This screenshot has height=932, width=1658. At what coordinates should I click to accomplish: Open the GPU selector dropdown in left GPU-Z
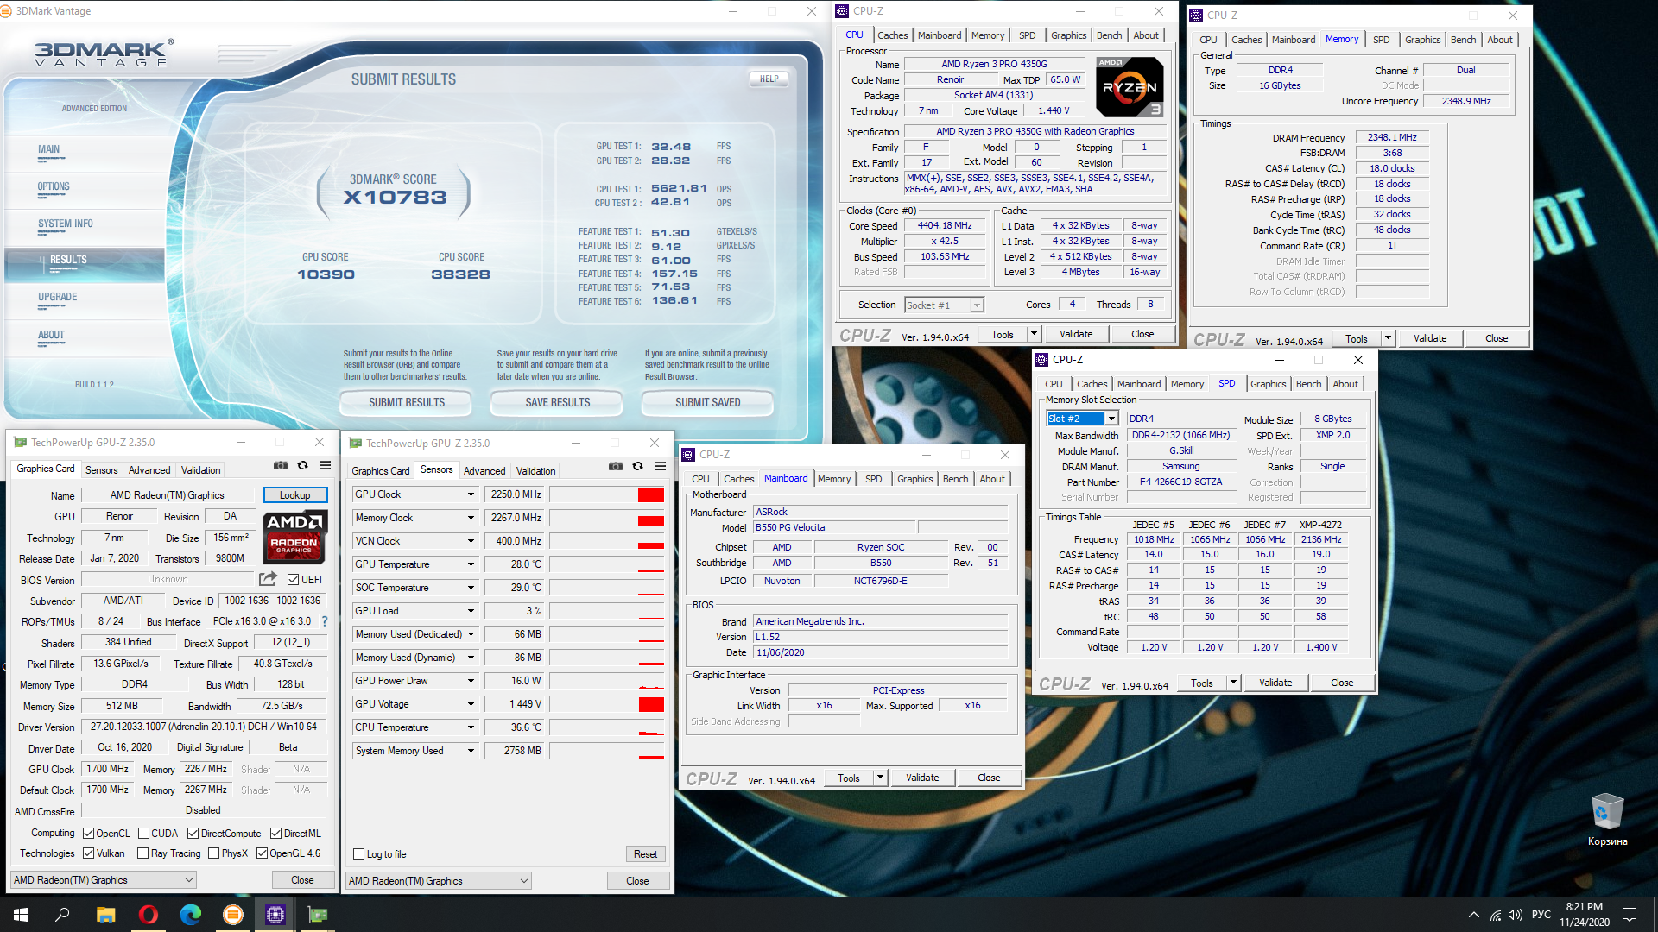104,880
